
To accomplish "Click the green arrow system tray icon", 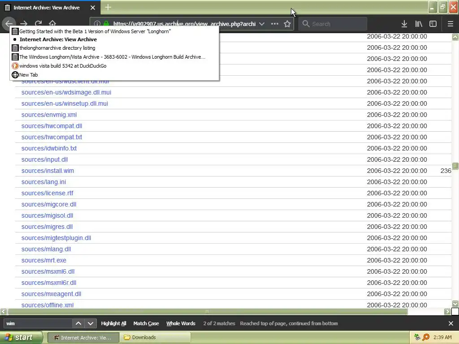I will point(417,337).
